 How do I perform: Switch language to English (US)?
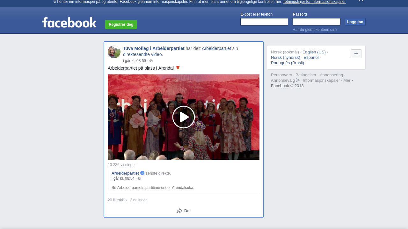(314, 52)
